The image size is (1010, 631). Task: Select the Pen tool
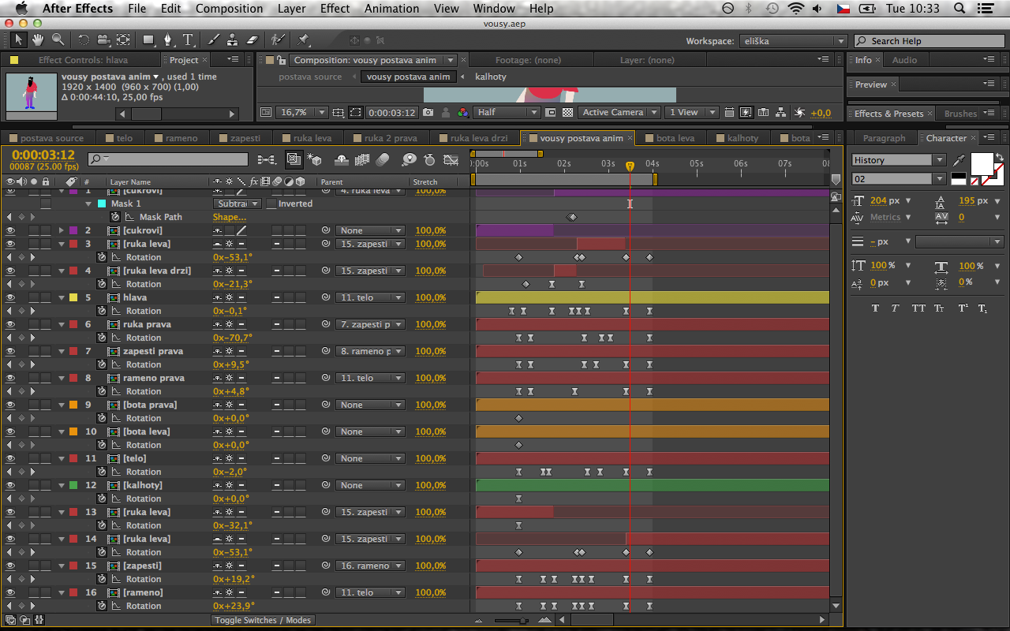168,39
